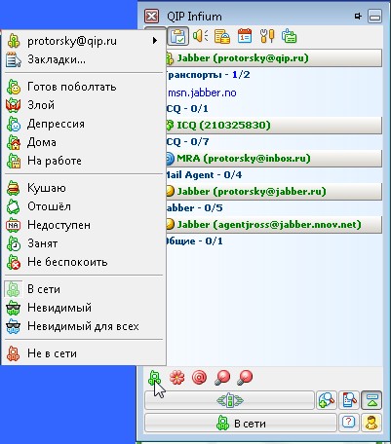Collapse the Jabber (protorsky@jabber.ru) account header

274,192
